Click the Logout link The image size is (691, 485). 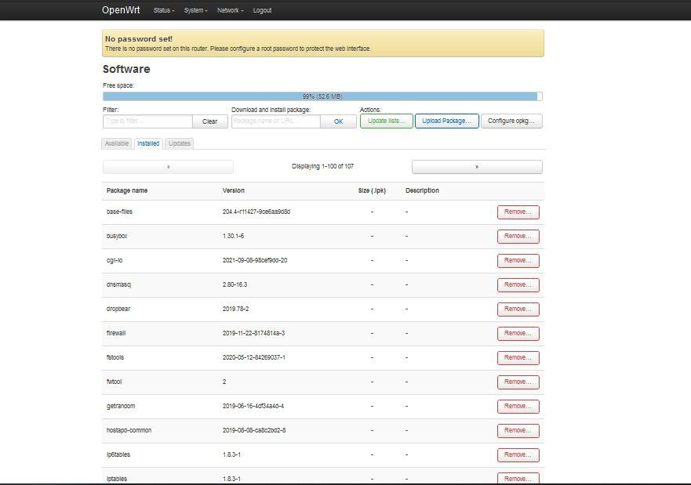(x=262, y=10)
